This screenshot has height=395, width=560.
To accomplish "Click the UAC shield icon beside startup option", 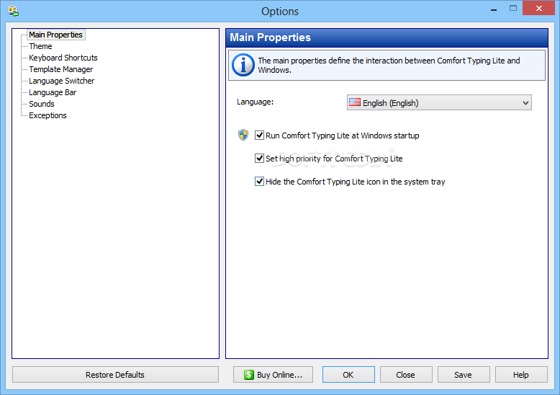I will tap(243, 136).
